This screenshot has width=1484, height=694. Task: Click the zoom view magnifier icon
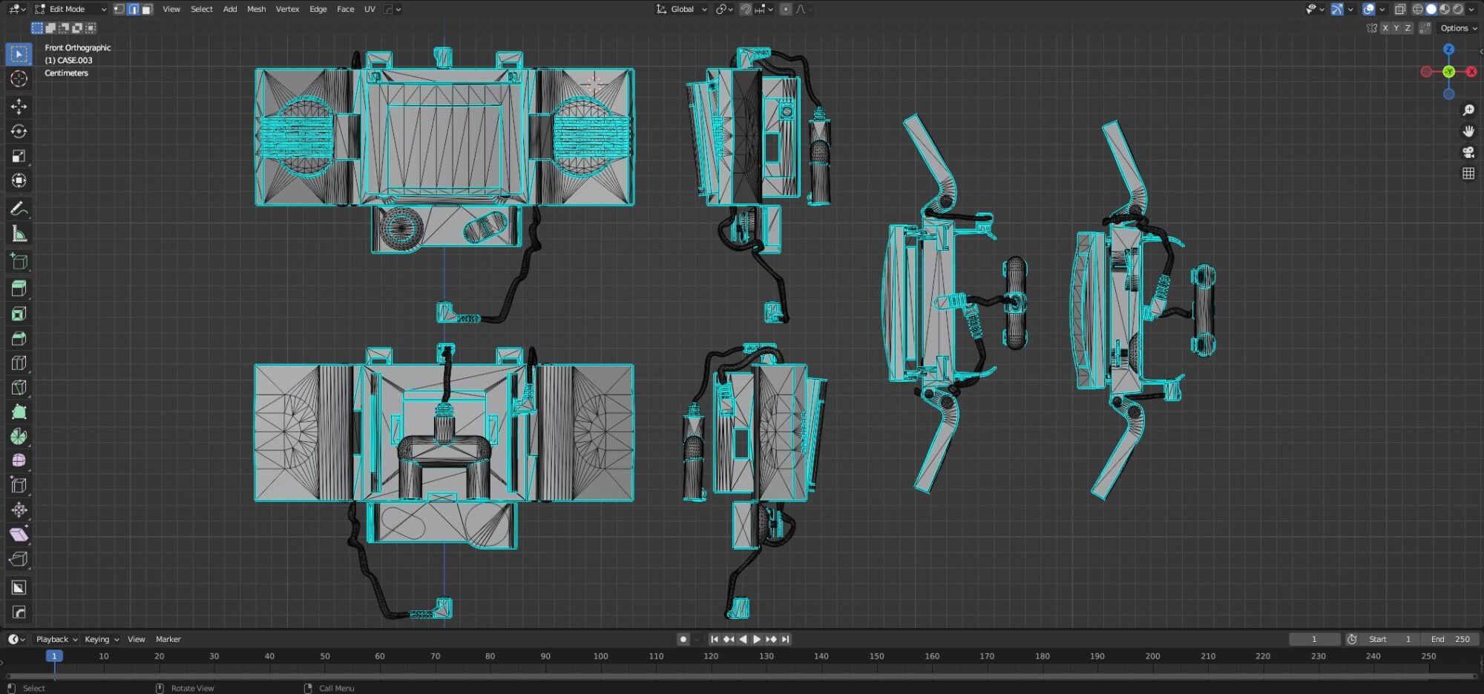[1468, 110]
